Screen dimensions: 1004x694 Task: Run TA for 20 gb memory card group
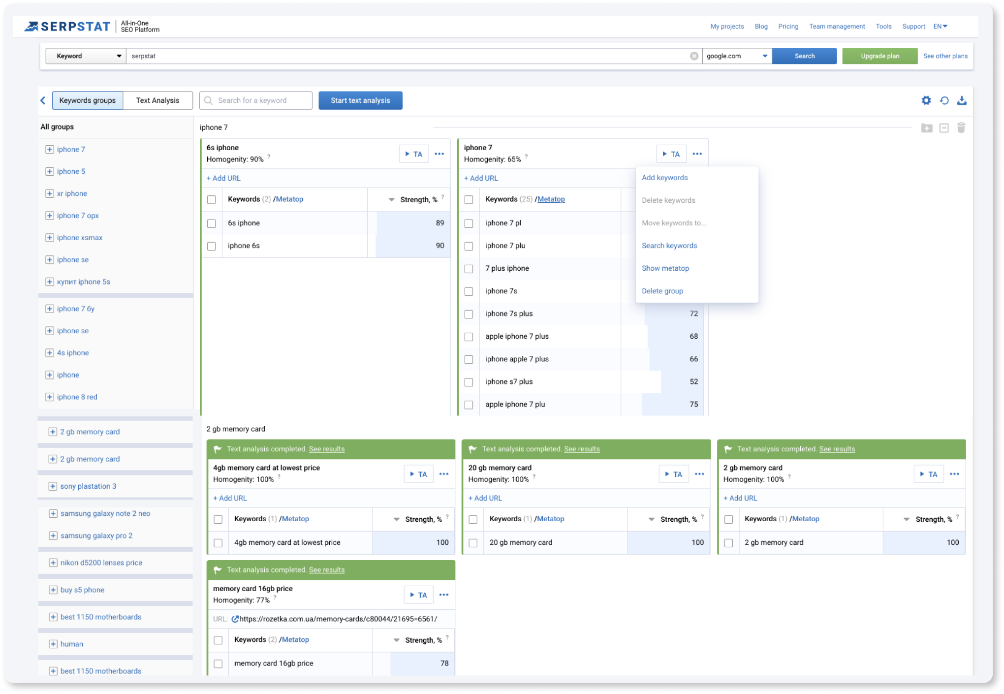(x=674, y=474)
